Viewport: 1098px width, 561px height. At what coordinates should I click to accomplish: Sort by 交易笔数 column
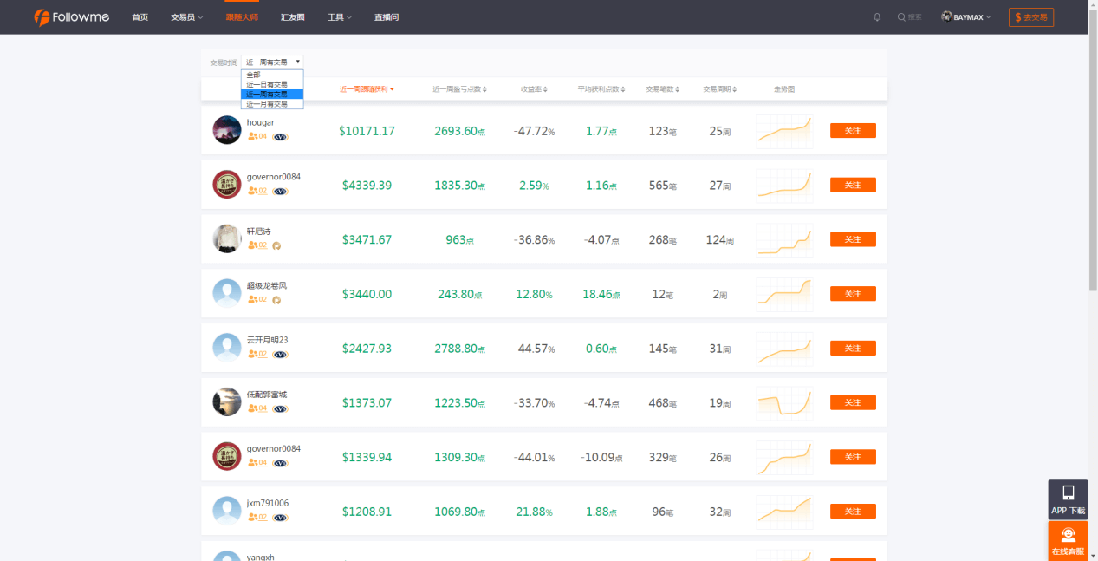pyautogui.click(x=663, y=89)
